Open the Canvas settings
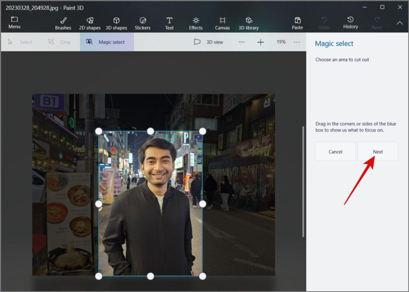The image size is (409, 292). pos(222,24)
